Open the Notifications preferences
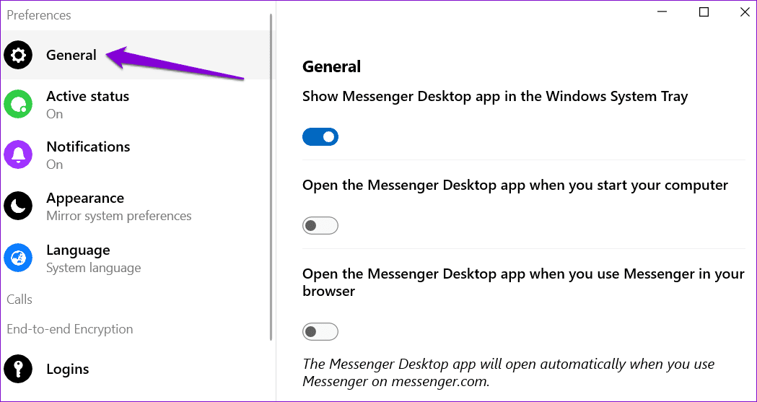This screenshot has width=757, height=402. [135, 154]
